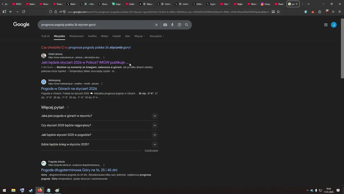Switch to the Sieć tab
Viewport: 344px width, 194px height.
127,36
